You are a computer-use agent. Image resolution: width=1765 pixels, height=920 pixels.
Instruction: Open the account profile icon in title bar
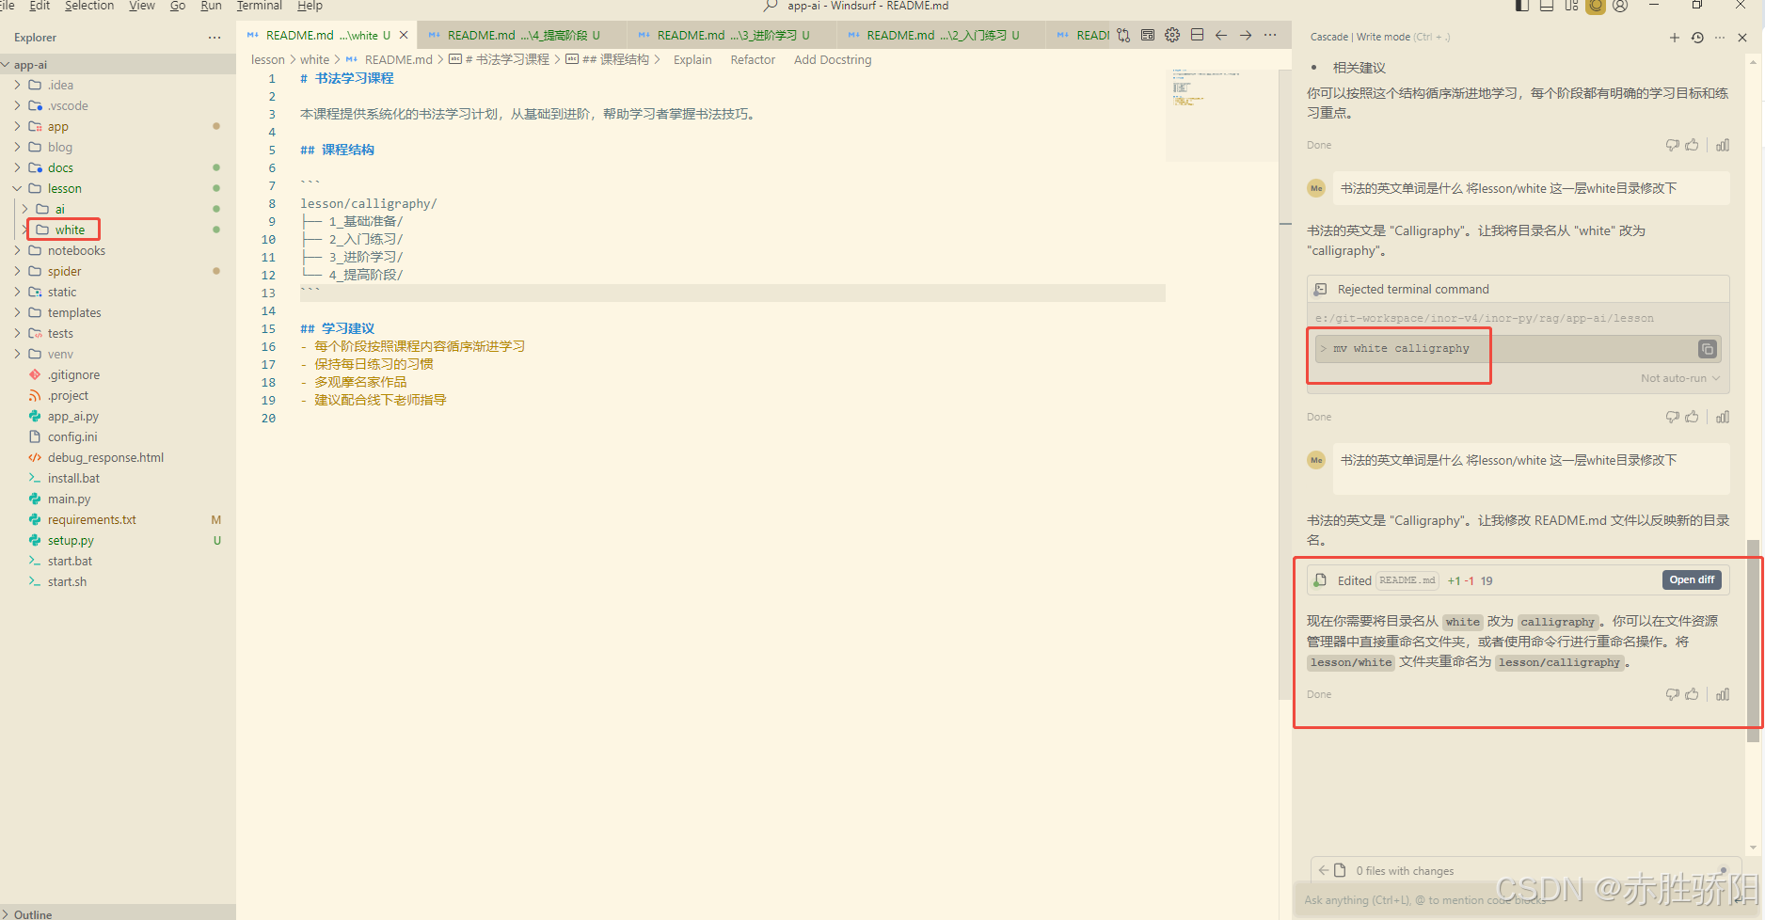1620,6
